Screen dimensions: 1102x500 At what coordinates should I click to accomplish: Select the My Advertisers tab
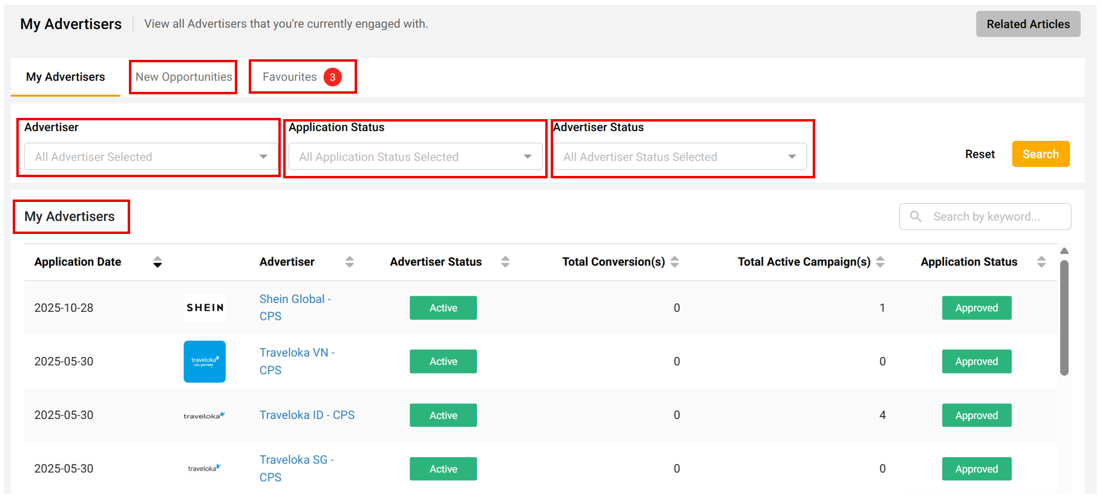65,77
